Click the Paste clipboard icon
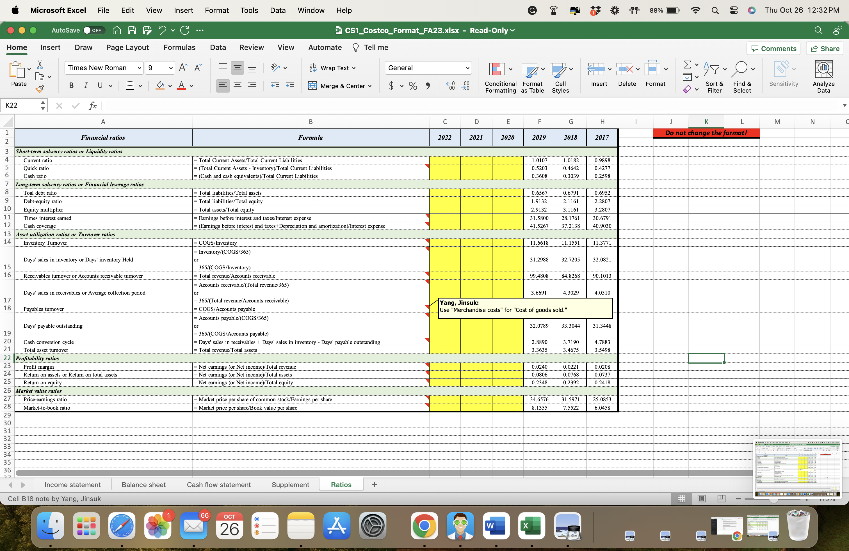 coord(17,70)
